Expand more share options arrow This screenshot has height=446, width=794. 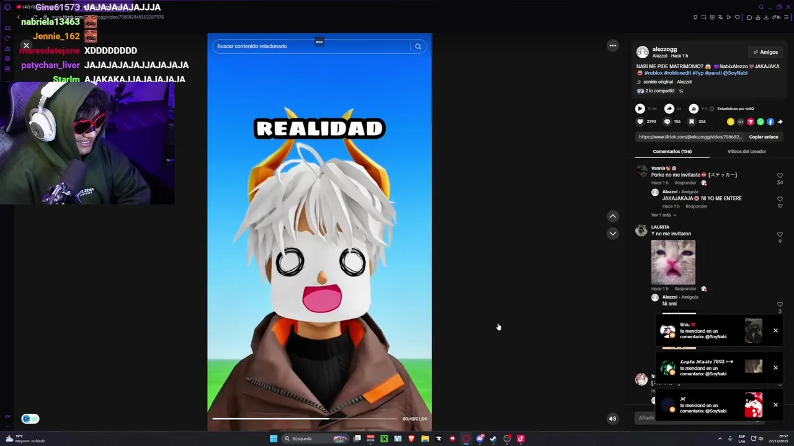click(x=780, y=122)
